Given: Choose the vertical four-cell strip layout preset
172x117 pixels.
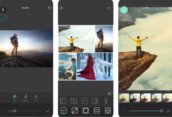Looking at the screenshot, I should 106,101.
